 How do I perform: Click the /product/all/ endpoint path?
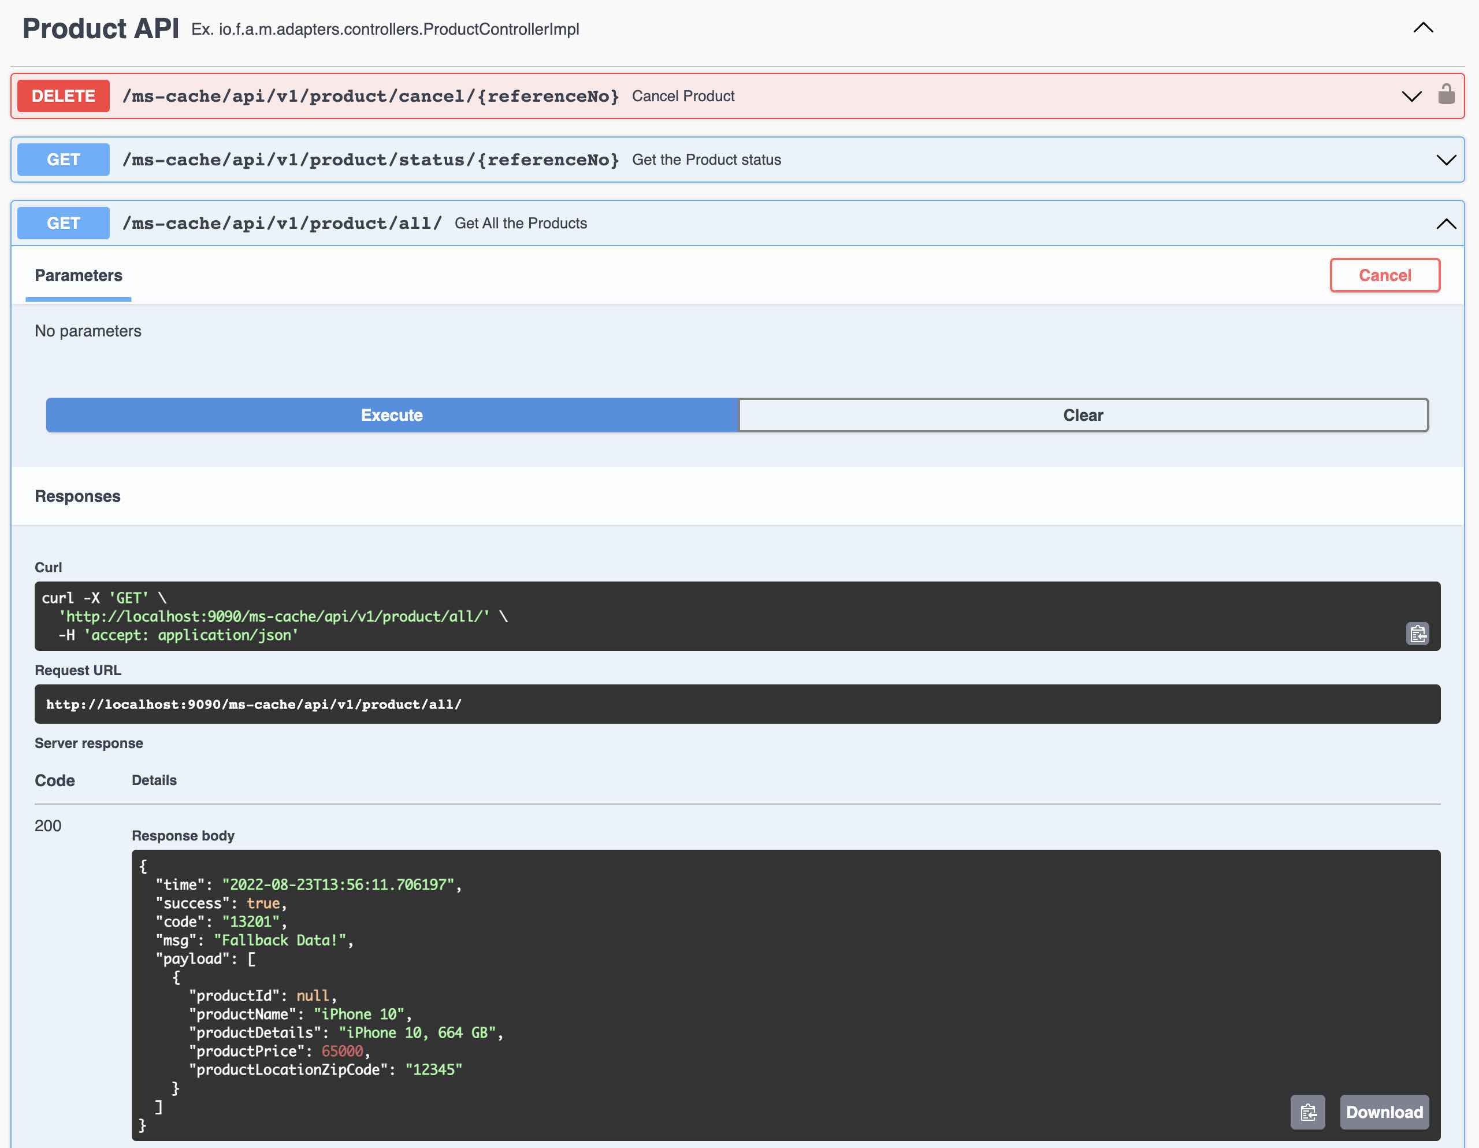pyautogui.click(x=282, y=224)
